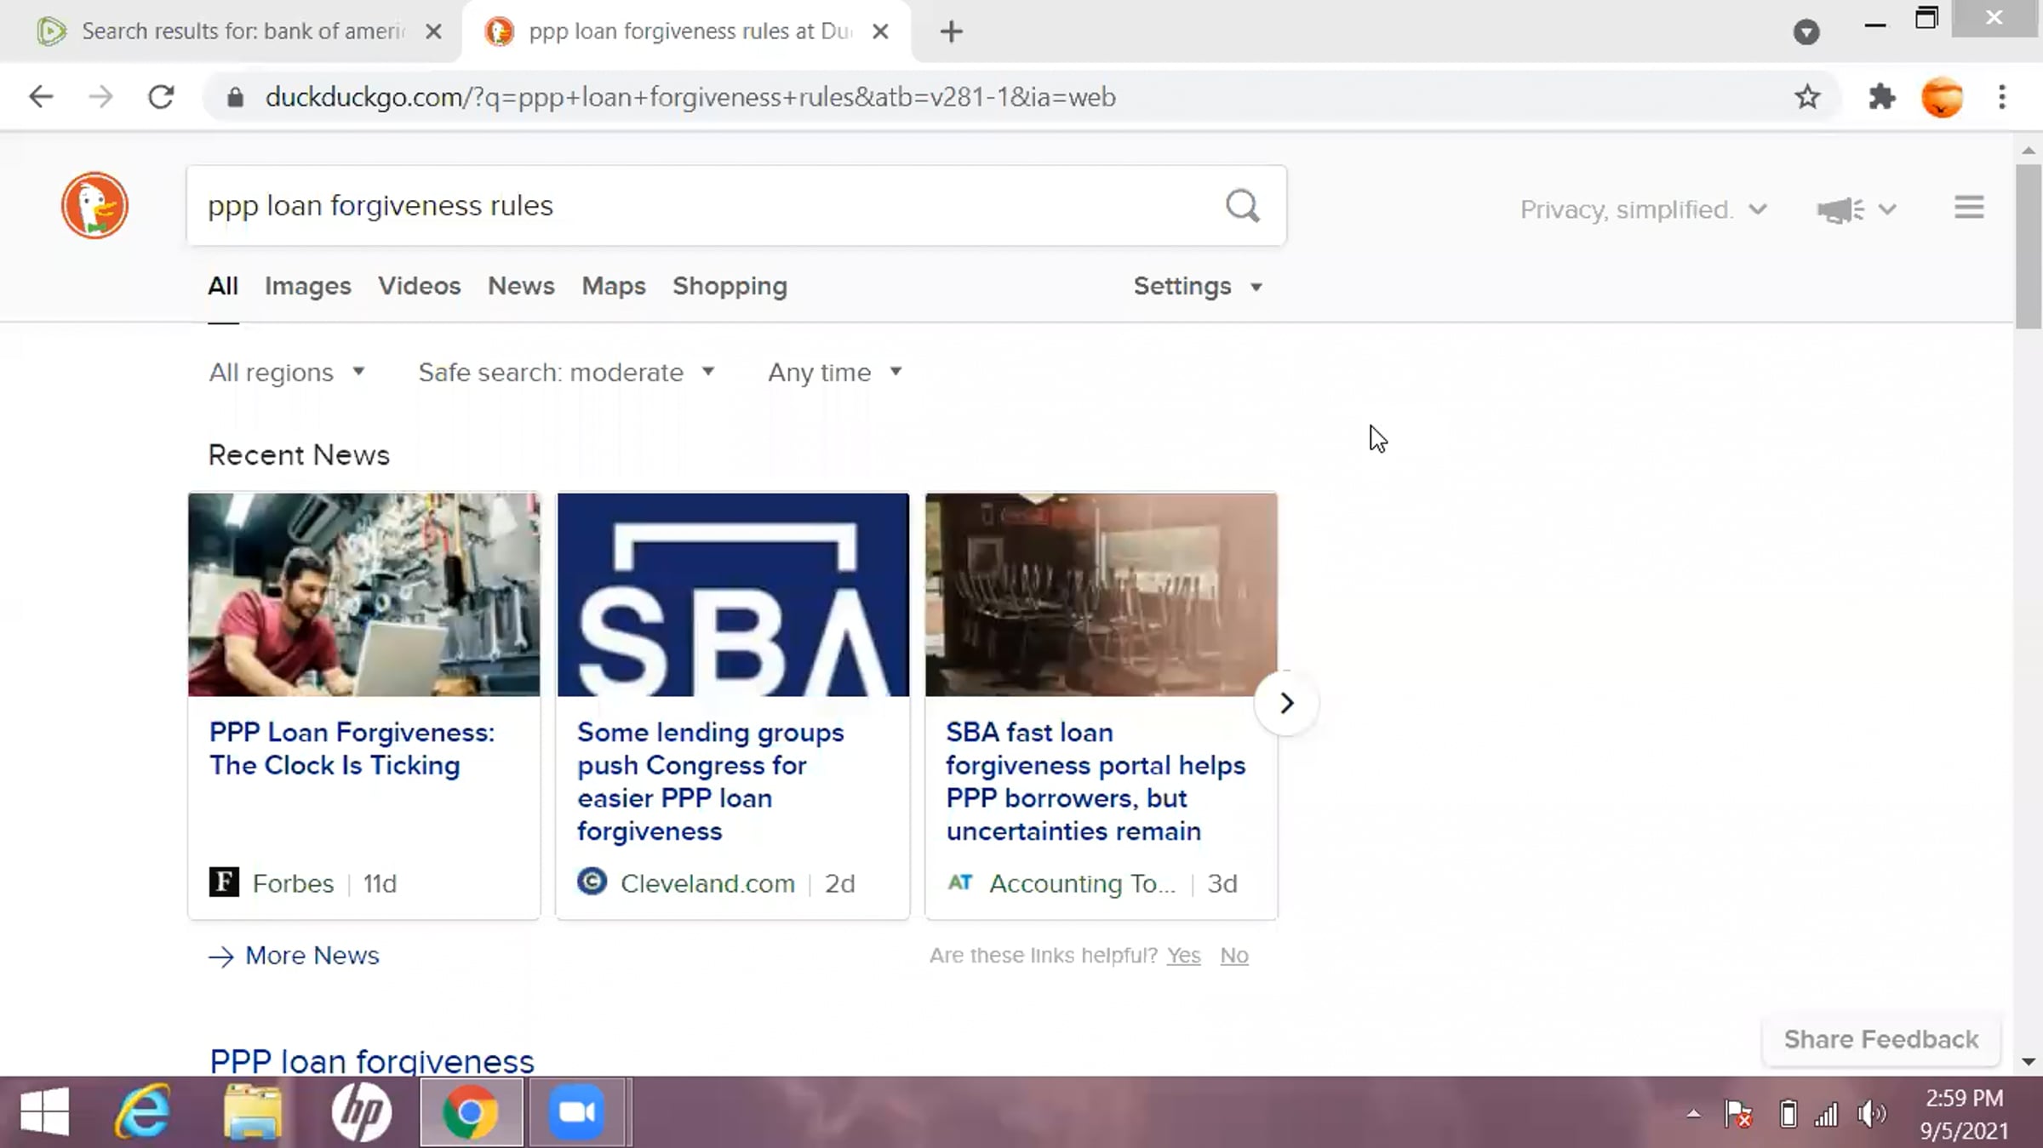Expand the Any time filter
This screenshot has width=2043, height=1148.
(835, 372)
